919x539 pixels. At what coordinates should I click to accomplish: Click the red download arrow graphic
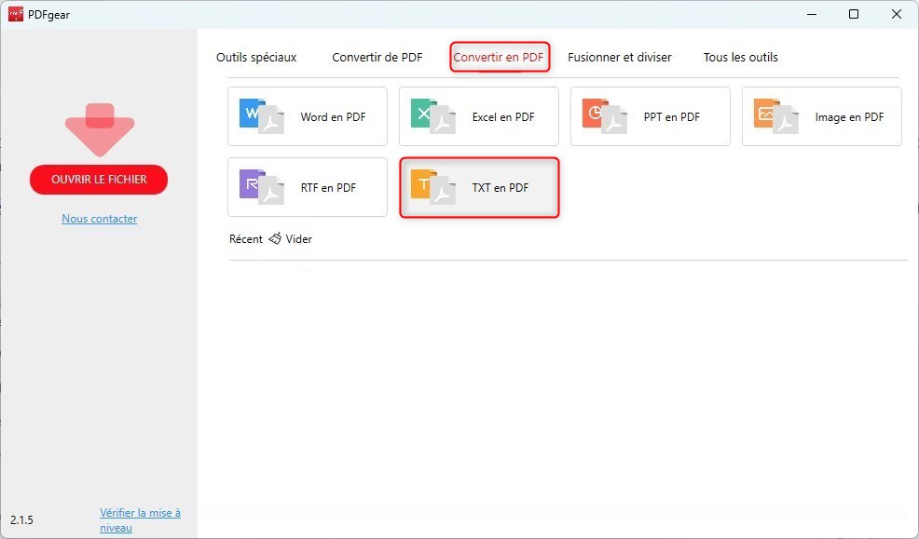click(x=99, y=128)
